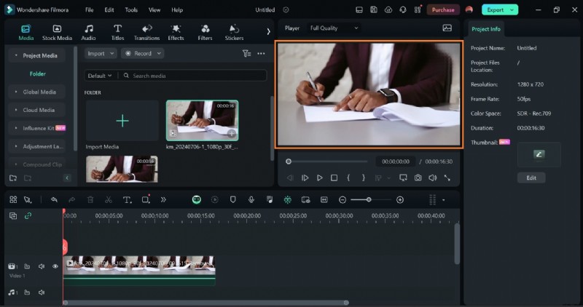This screenshot has height=307, width=583.
Task: Mute the Video 1 track
Action: point(42,266)
